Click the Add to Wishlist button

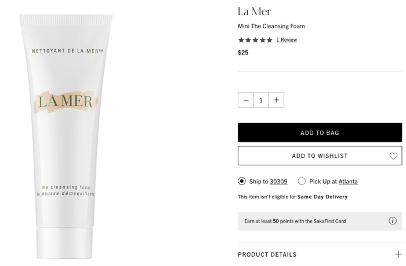(x=320, y=156)
